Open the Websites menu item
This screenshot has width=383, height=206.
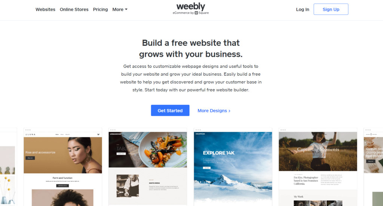click(45, 9)
